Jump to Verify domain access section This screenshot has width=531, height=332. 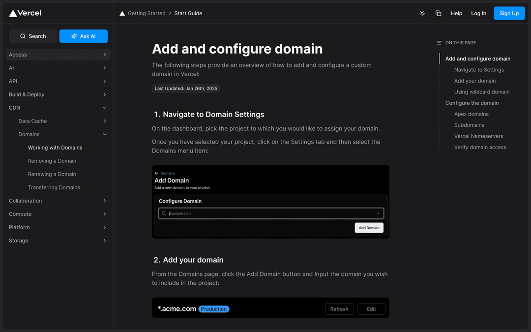tap(480, 147)
